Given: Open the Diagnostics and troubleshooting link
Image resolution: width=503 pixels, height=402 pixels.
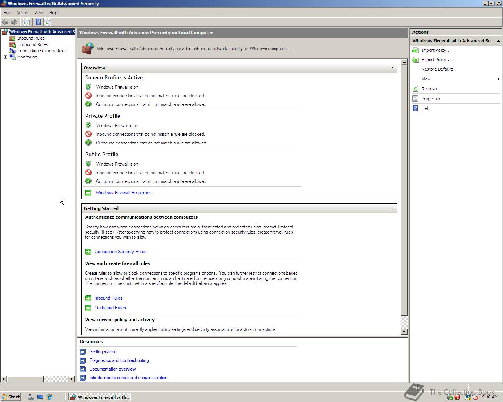Looking at the screenshot, I should pos(119,360).
